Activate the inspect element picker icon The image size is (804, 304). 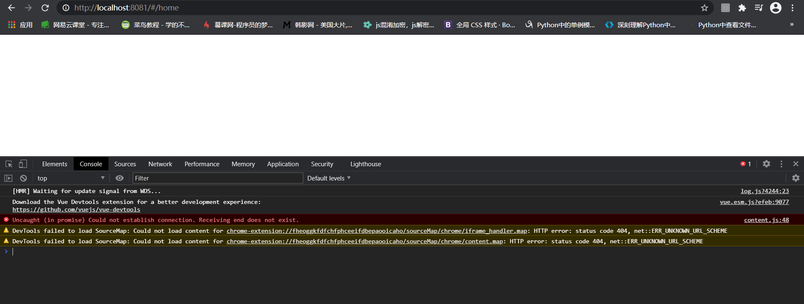(x=9, y=164)
